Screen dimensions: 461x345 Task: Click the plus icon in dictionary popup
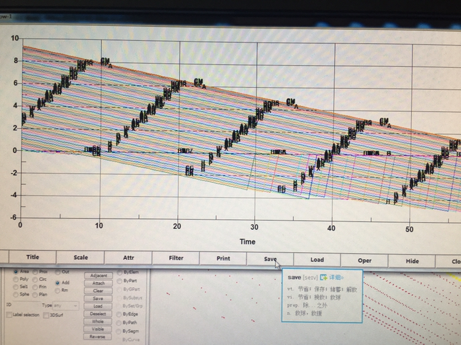click(x=324, y=277)
